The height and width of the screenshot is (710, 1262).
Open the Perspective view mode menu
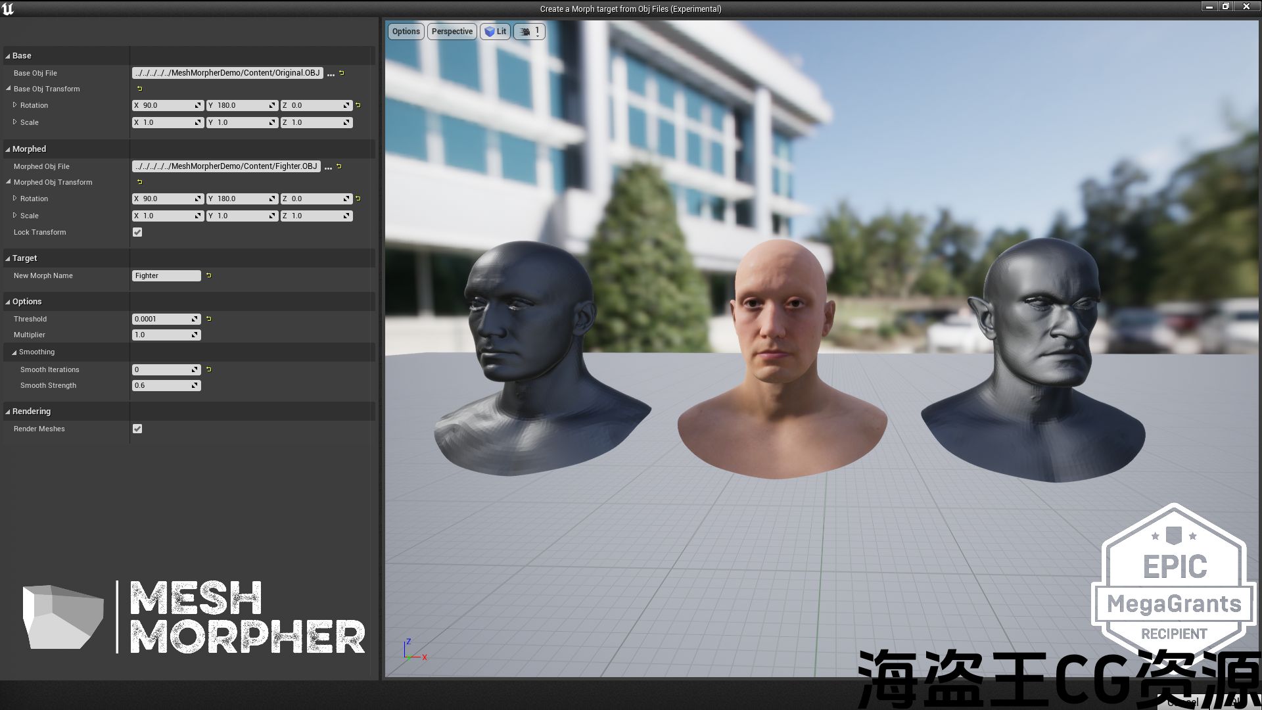click(x=452, y=32)
